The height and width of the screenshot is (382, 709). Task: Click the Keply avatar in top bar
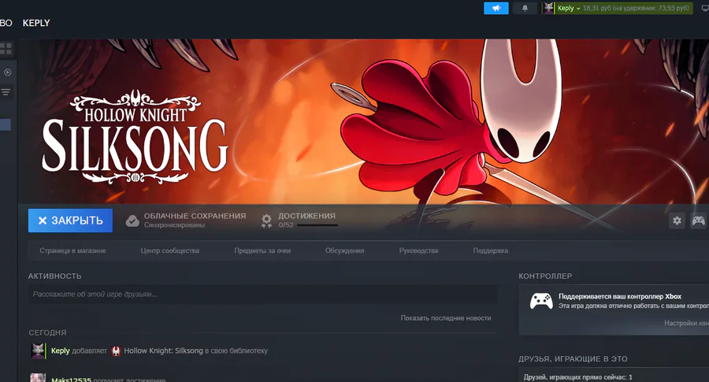[x=548, y=8]
